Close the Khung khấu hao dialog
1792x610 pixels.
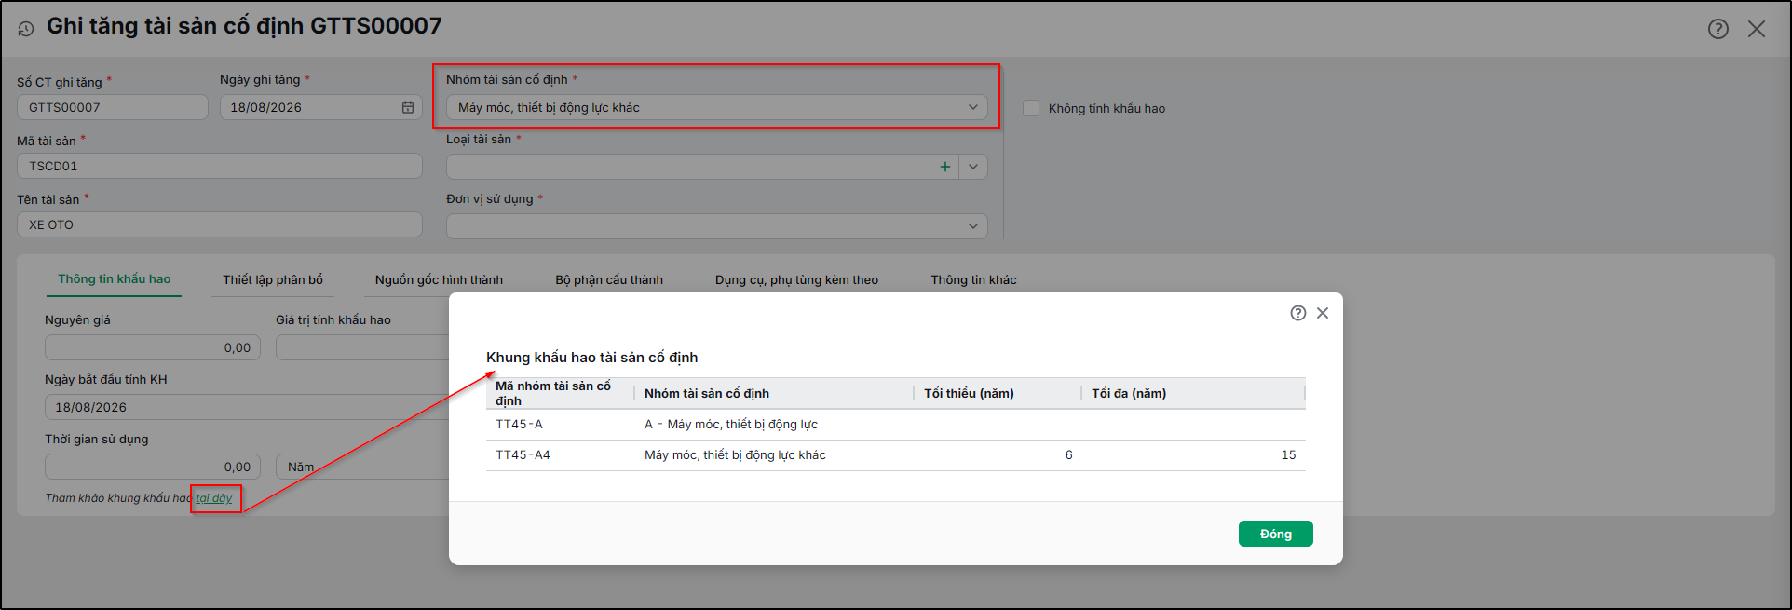click(1323, 313)
